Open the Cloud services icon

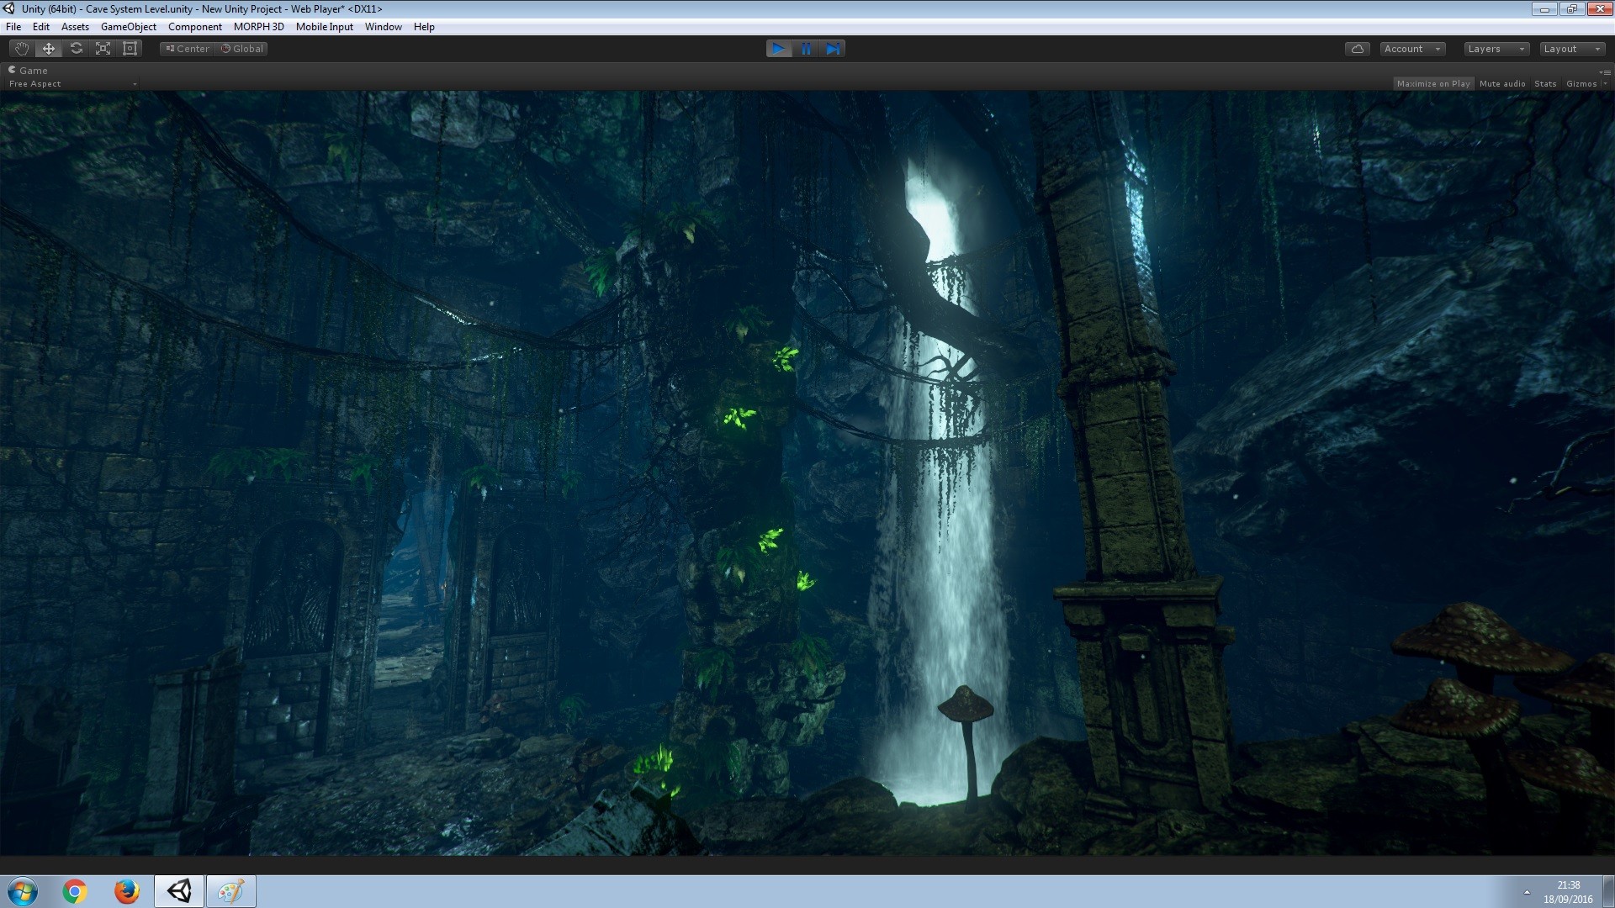1357,49
